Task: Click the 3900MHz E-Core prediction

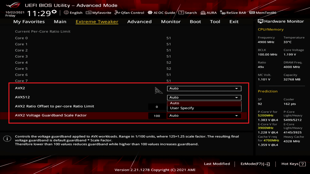Action: click(265, 128)
